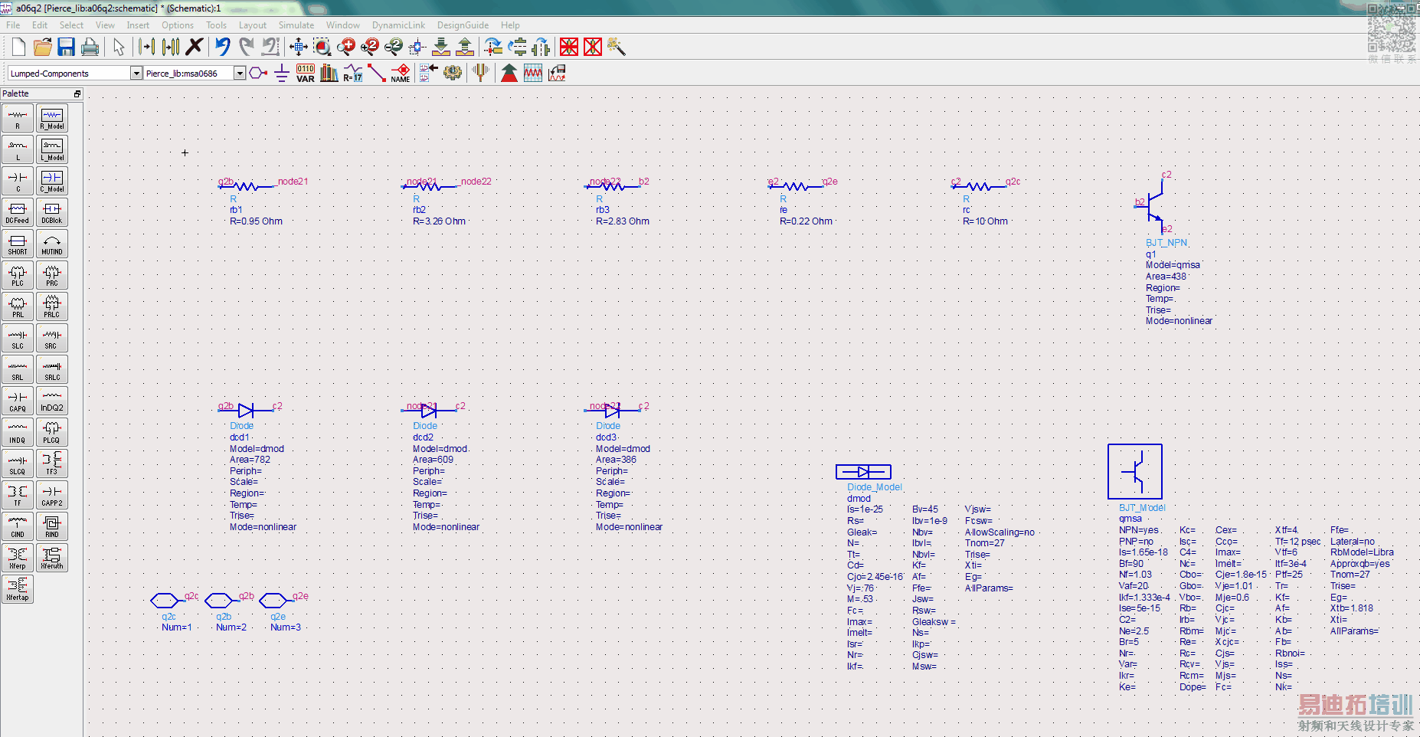Select the Diode_Model dmod symbol
1420x737 pixels.
863,472
